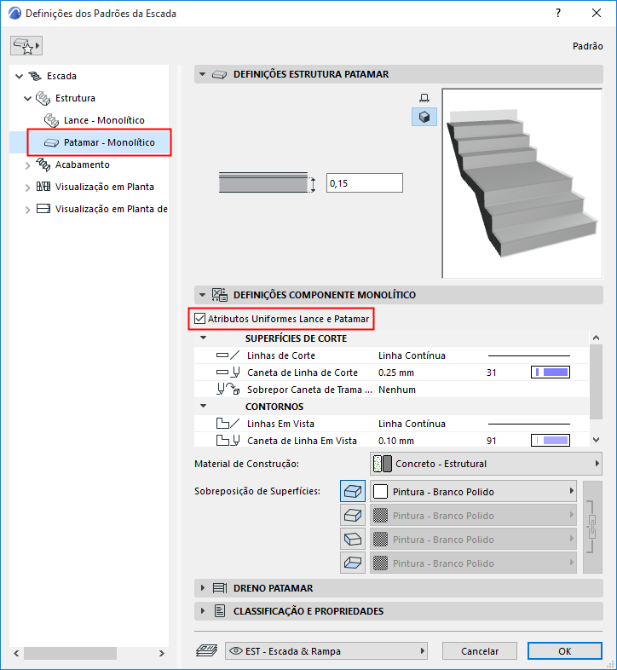Viewport: 617px width, 670px height.
Task: Click the Acabamento finish icon
Action: point(43,165)
